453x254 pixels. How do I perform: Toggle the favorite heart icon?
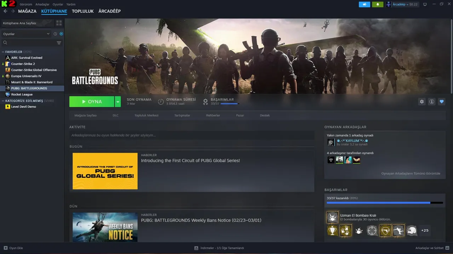(x=441, y=102)
